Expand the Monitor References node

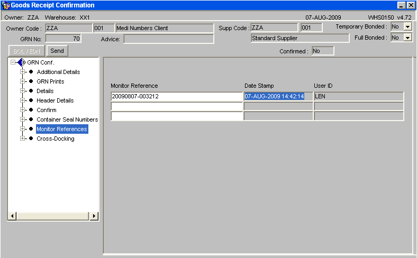23,129
